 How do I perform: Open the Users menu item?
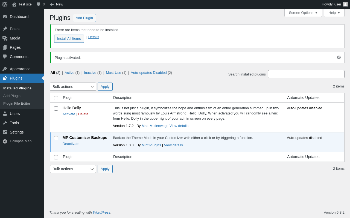click(x=22, y=114)
